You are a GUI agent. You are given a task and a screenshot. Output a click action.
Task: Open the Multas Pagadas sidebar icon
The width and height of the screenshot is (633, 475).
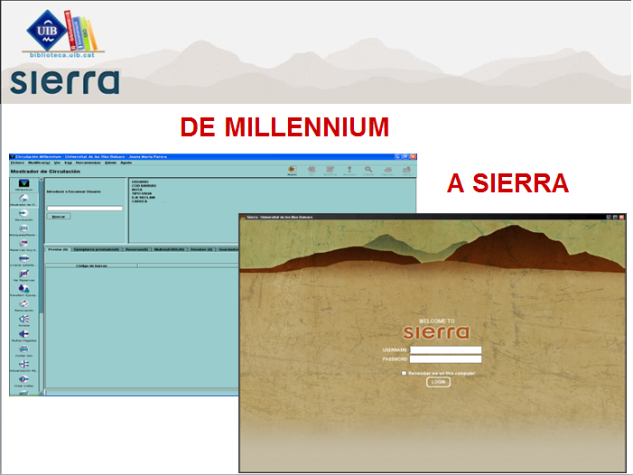point(23,334)
